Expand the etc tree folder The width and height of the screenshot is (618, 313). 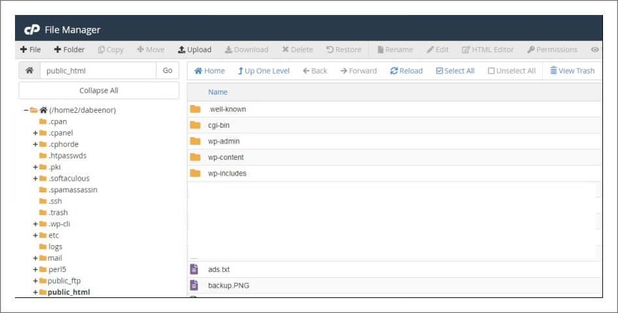point(35,235)
